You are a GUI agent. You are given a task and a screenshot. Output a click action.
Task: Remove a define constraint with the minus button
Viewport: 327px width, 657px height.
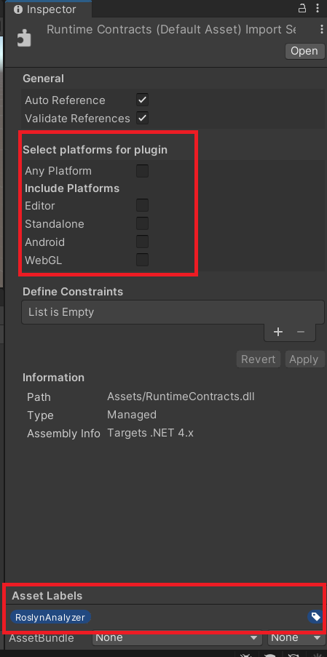tap(301, 332)
